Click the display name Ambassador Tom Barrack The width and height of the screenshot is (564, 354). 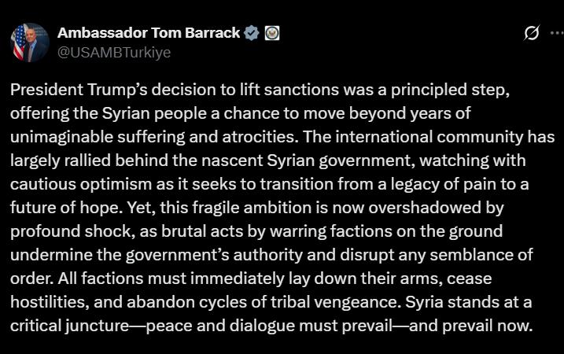(x=149, y=33)
